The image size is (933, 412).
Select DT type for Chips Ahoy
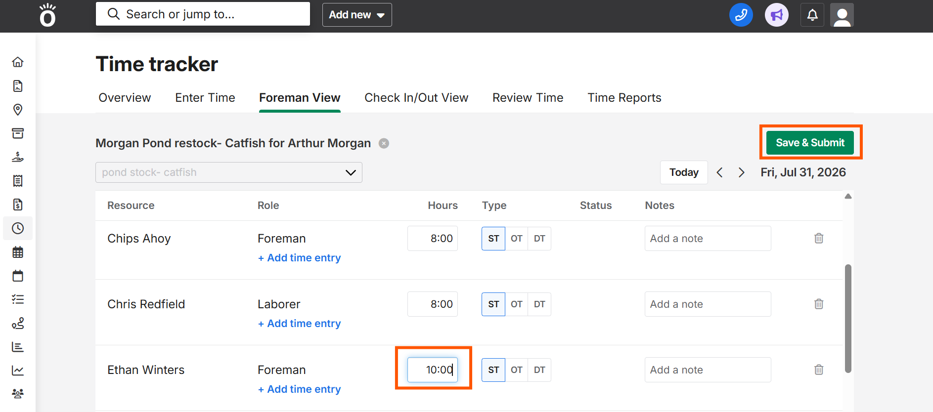[x=539, y=239]
